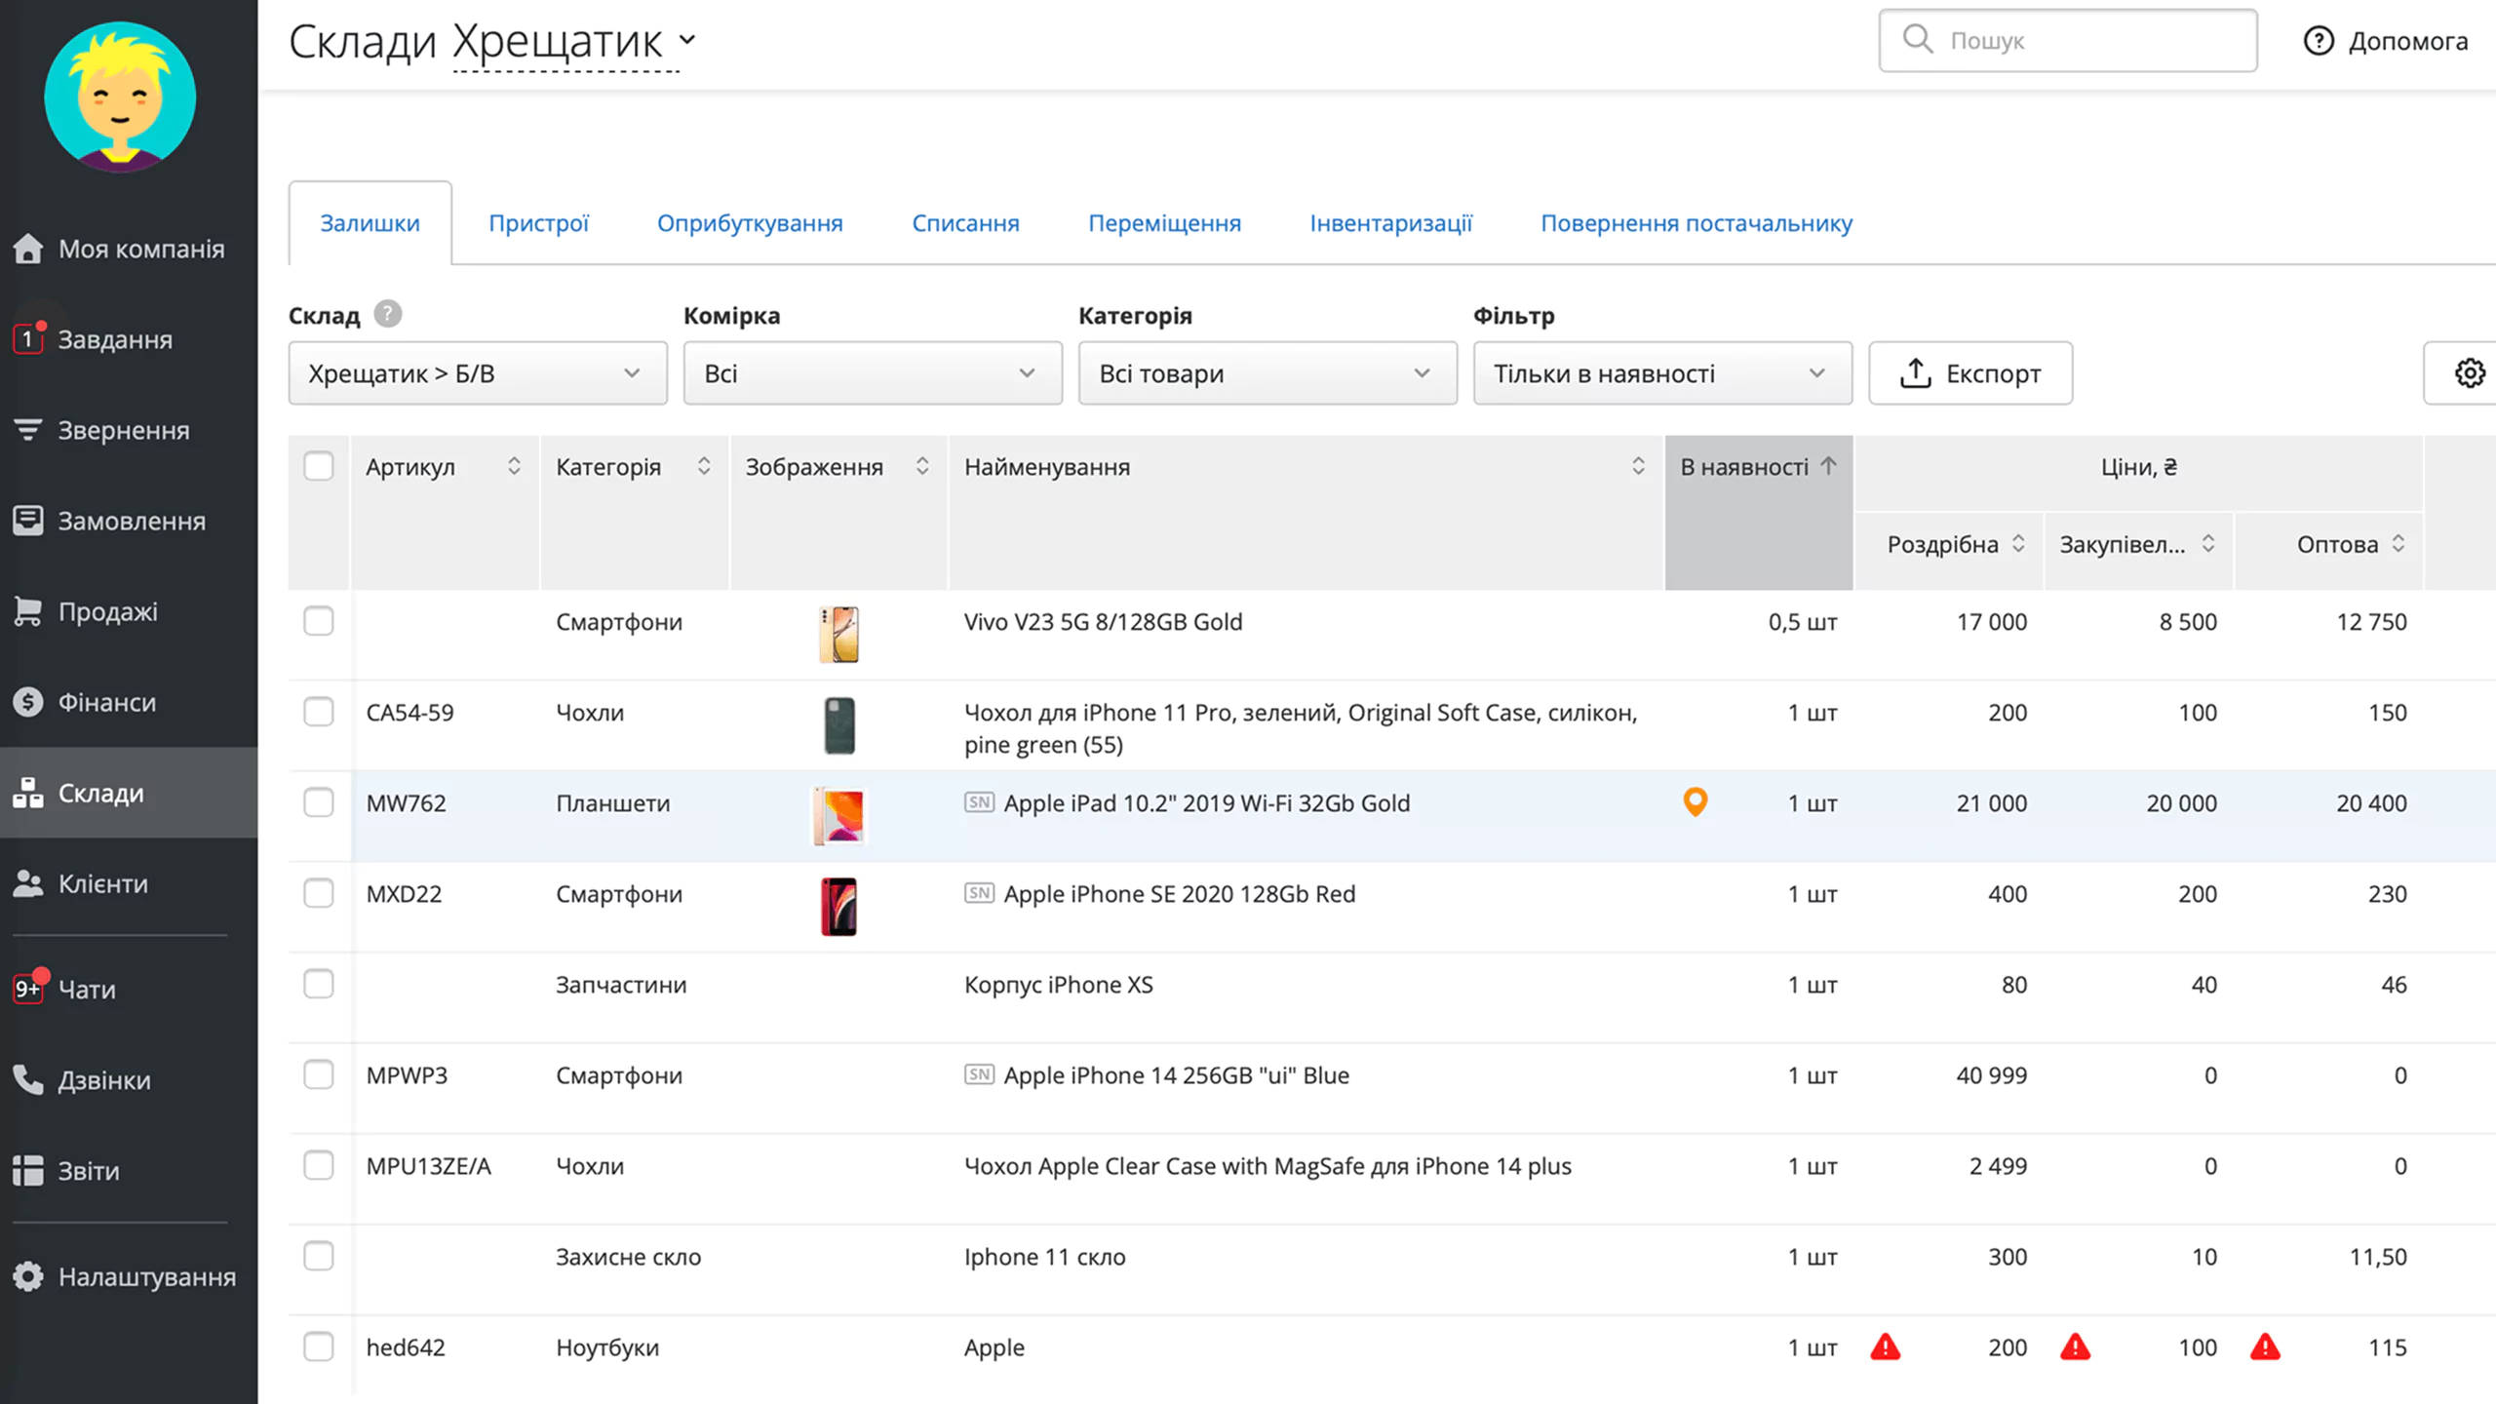Click the Дзвінки phone icon
Screen dimensions: 2496x1404
click(28, 1079)
